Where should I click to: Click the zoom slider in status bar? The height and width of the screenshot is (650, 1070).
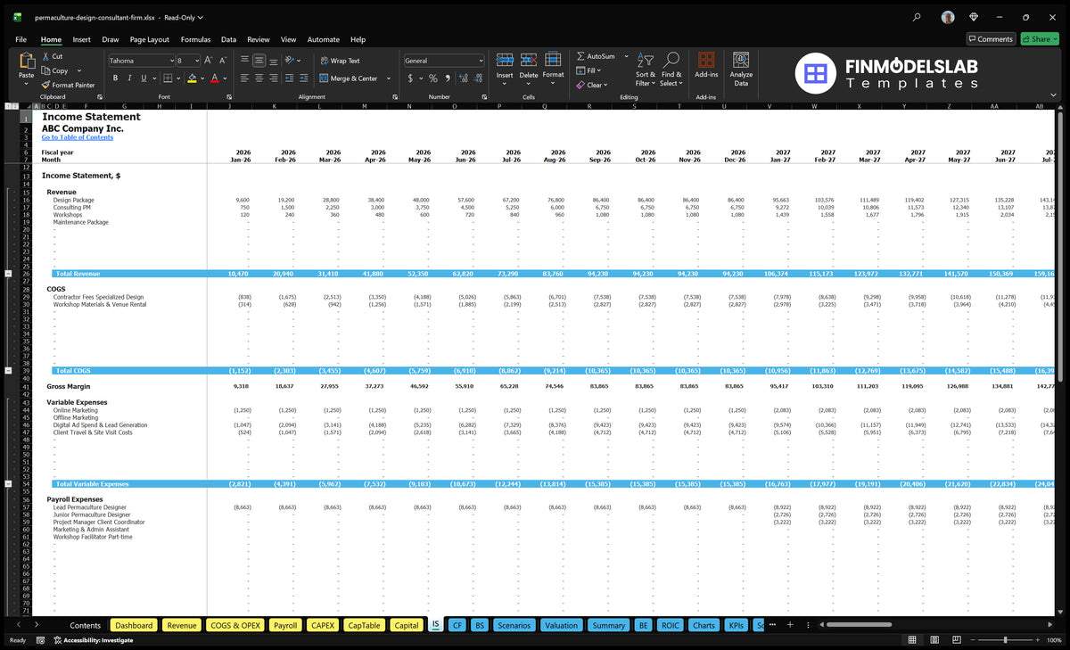1005,640
